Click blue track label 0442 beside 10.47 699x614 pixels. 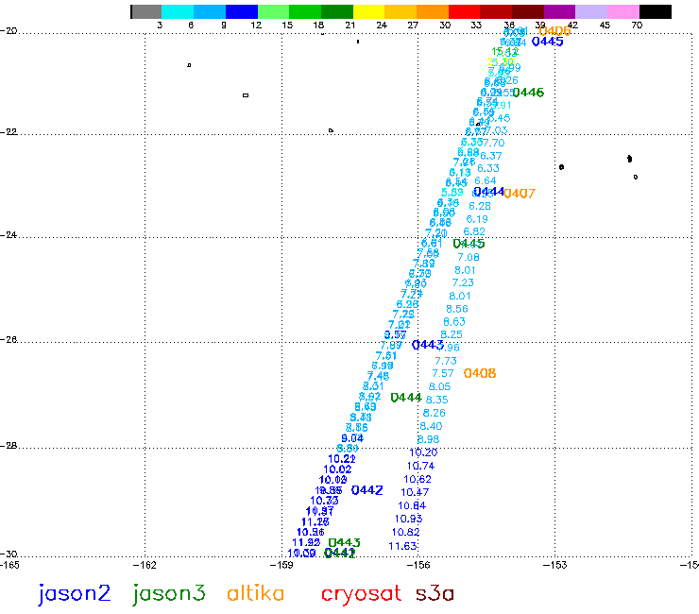[x=367, y=490]
